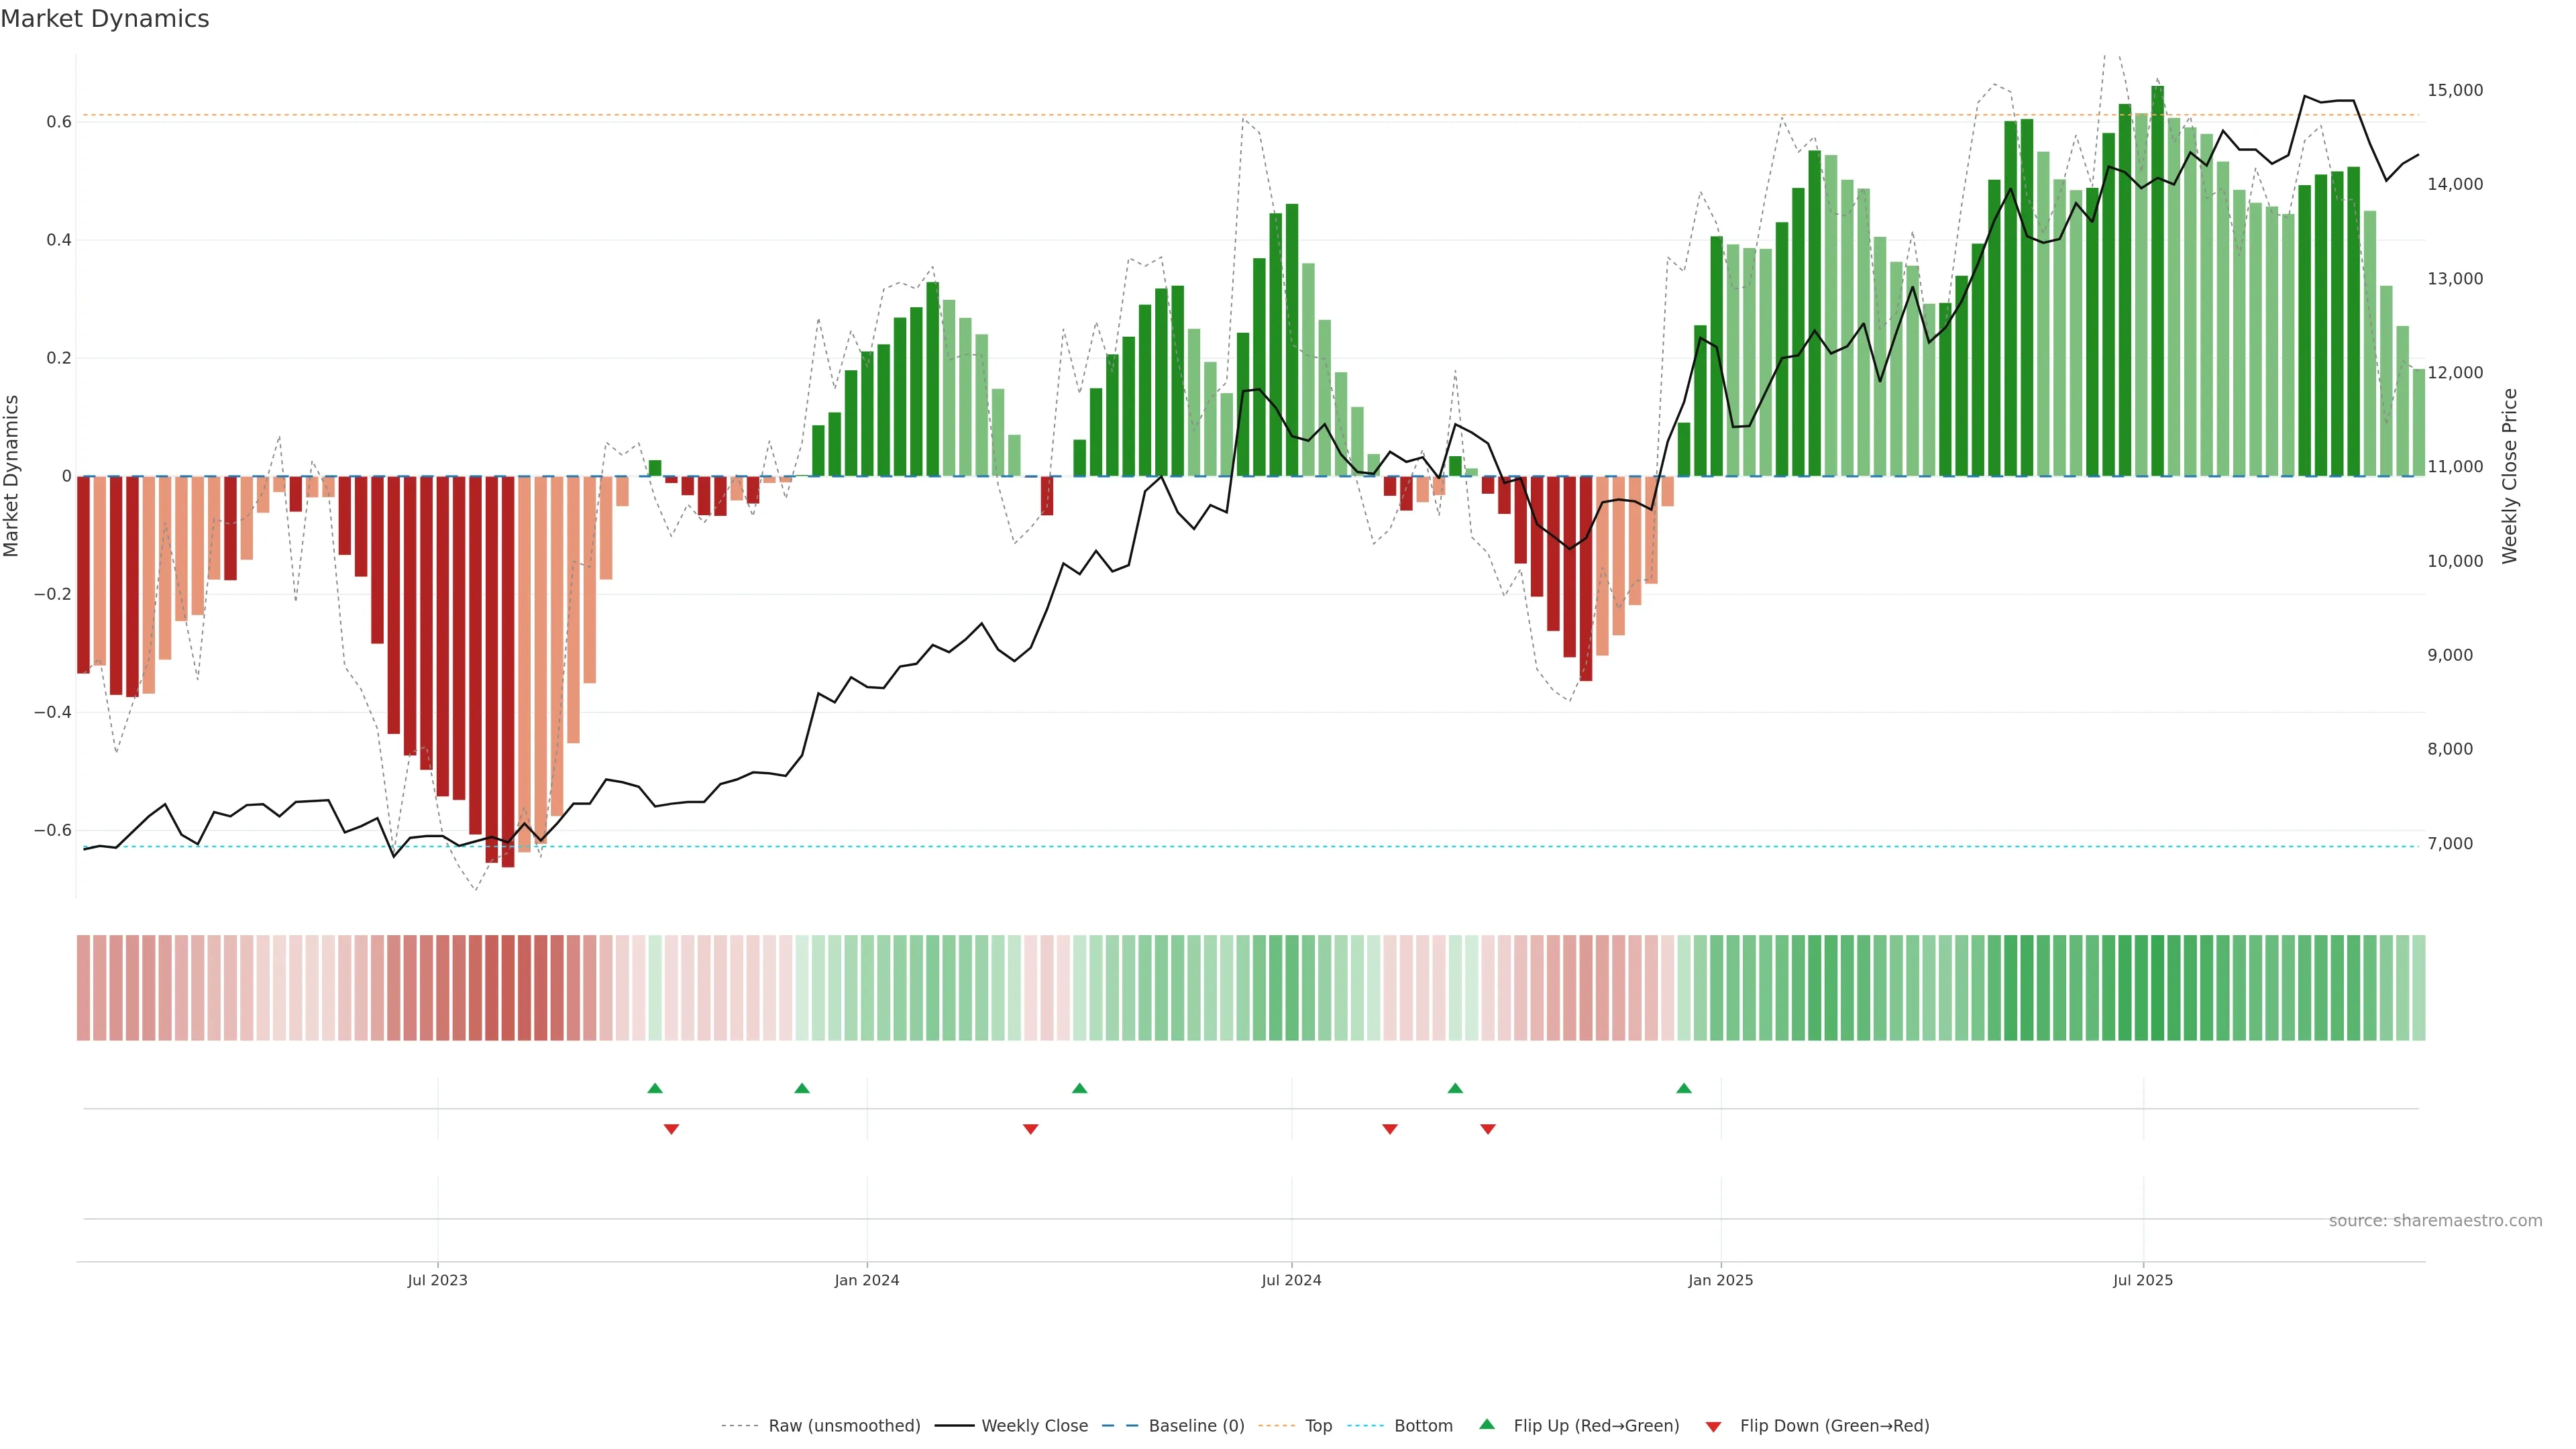The width and height of the screenshot is (2576, 1449).
Task: Click green Flip Up triangle icon in legend
Action: [x=1487, y=1424]
